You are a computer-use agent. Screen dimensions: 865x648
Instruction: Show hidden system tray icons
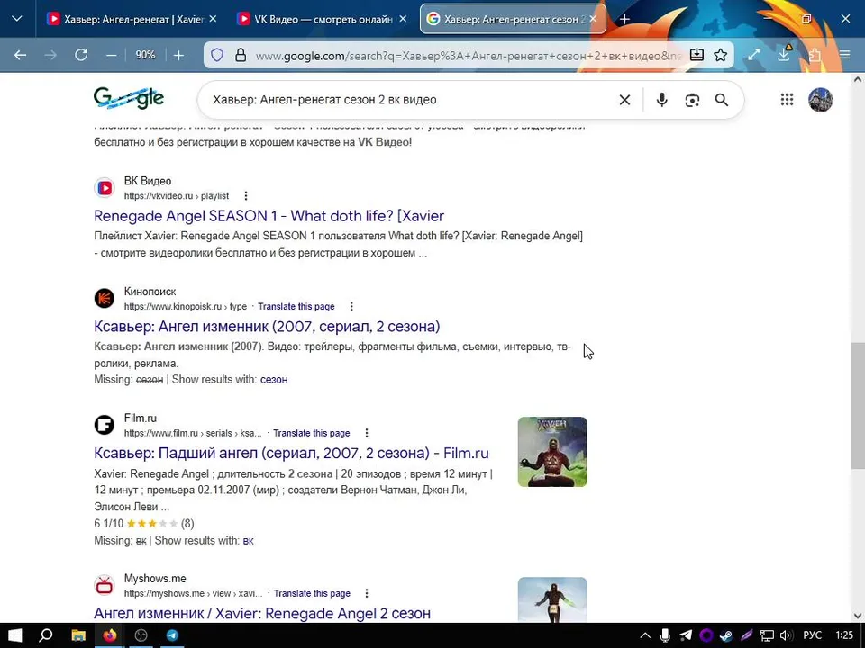(x=645, y=635)
